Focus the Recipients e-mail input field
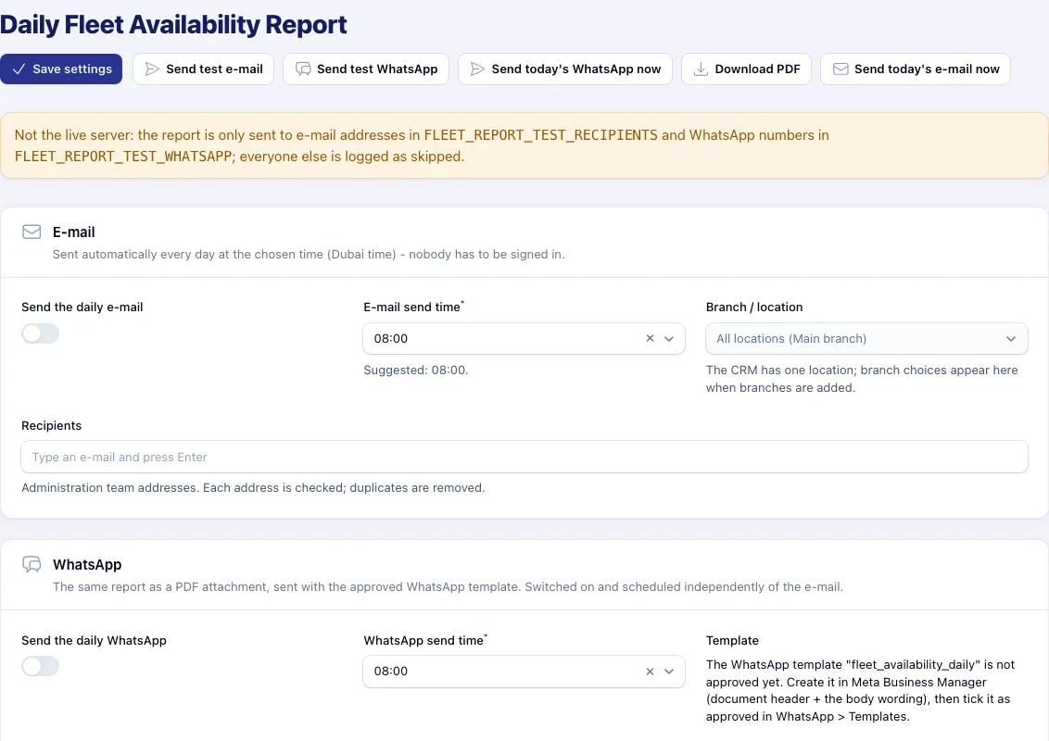Viewport: 1049px width, 741px height. (x=524, y=457)
